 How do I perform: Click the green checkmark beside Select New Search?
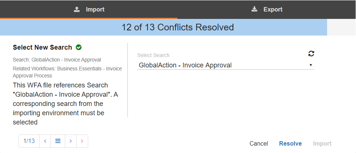point(79,47)
